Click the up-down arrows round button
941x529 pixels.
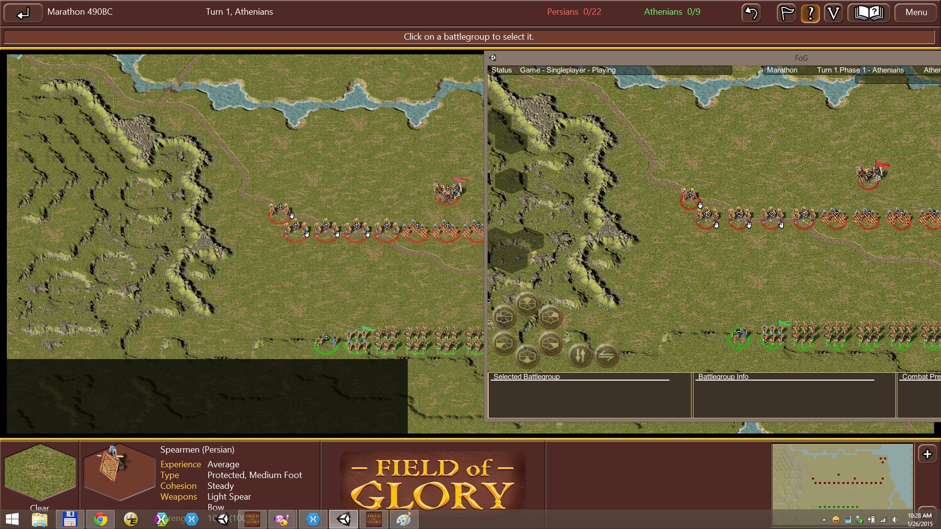click(x=580, y=355)
